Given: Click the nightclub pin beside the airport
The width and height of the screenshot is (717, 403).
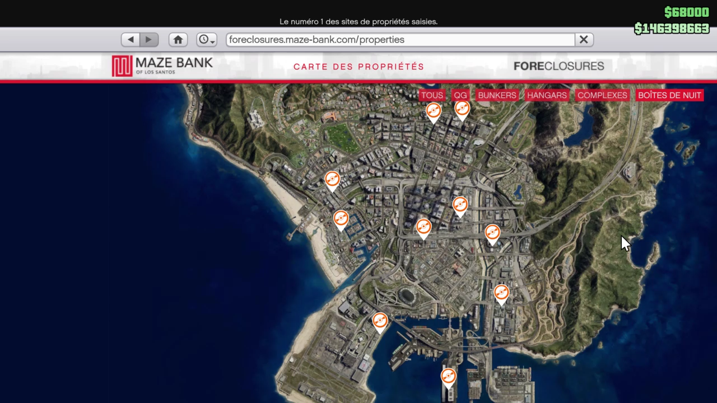Looking at the screenshot, I should pos(380,321).
